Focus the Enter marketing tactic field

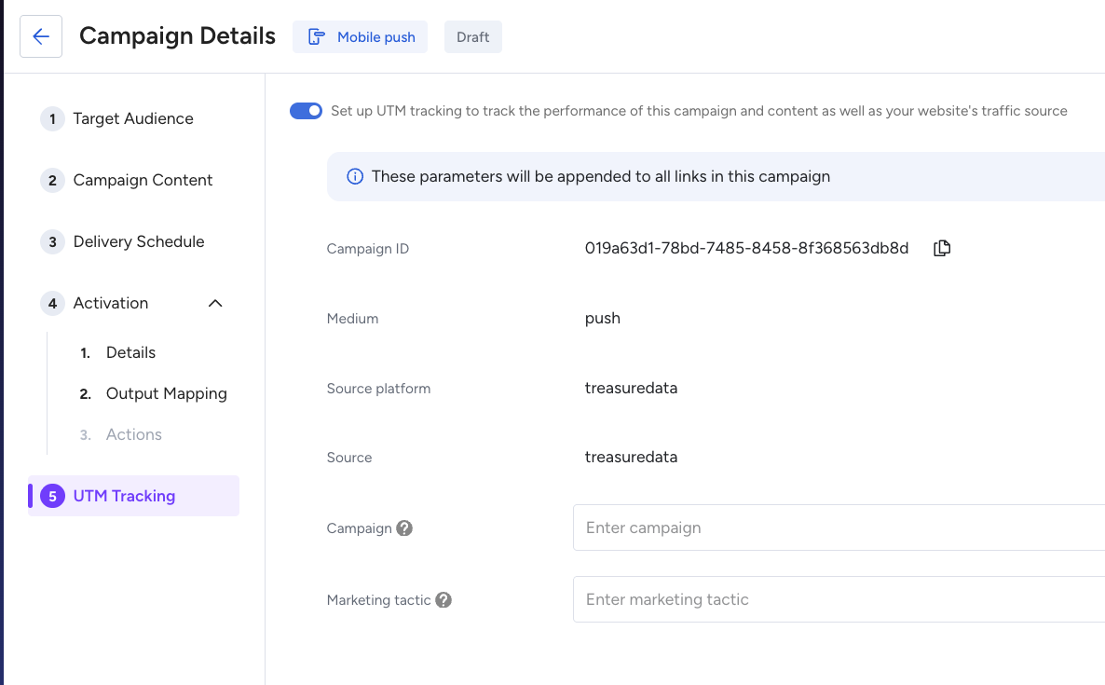[839, 599]
